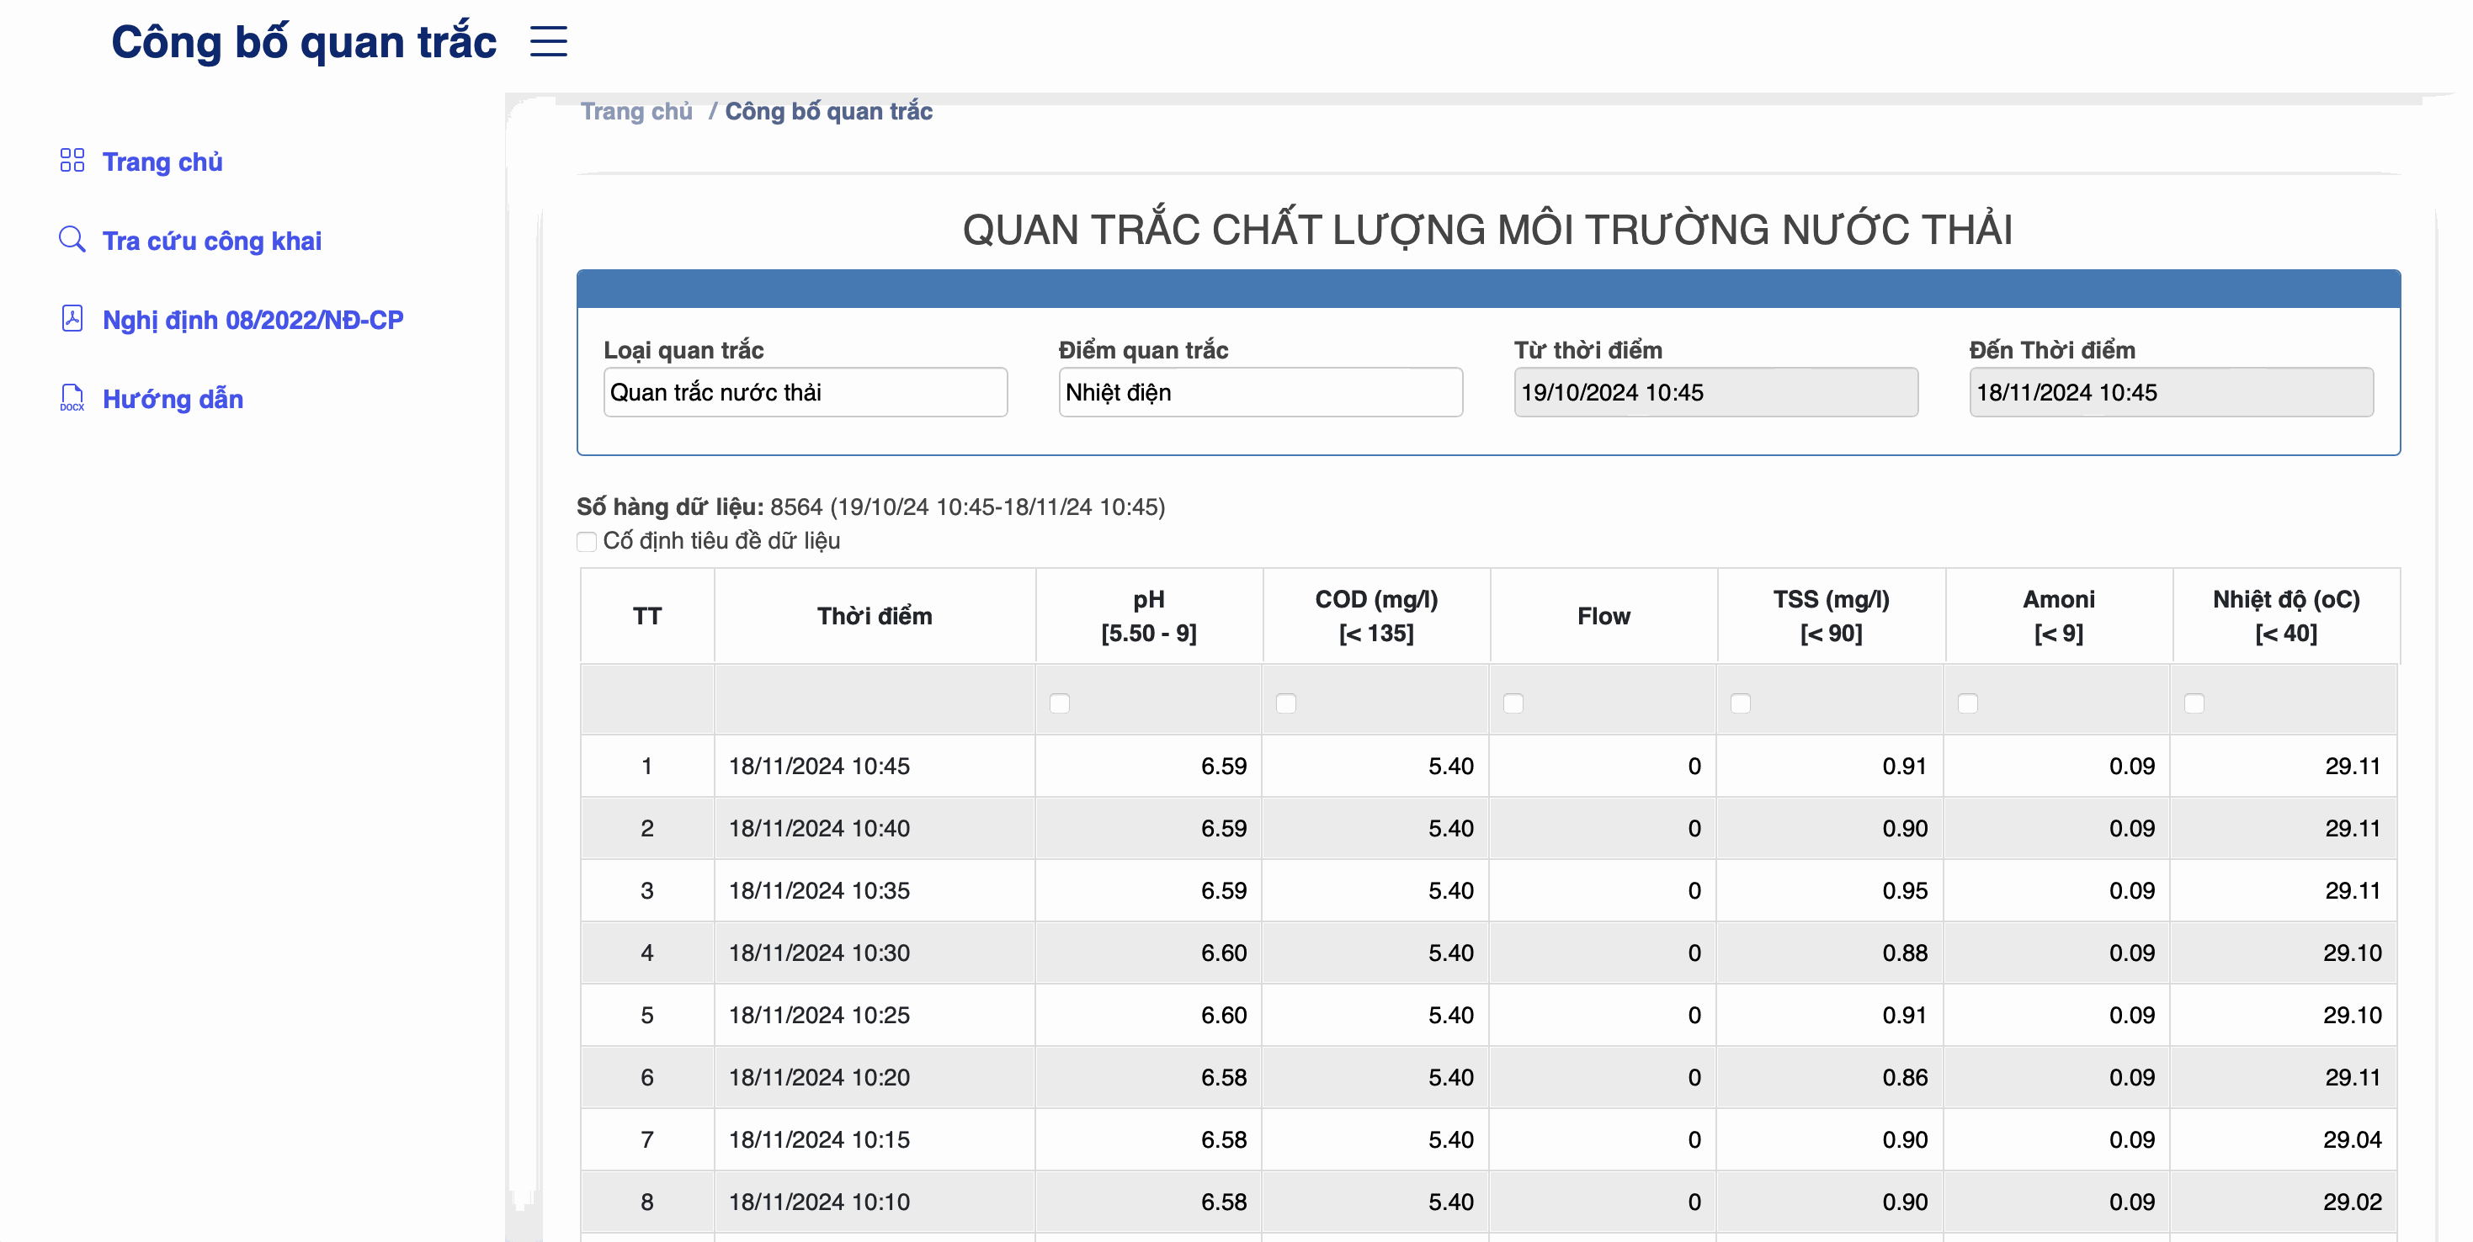Click temperature value 29.02 in row 8
Image resolution: width=2473 pixels, height=1242 pixels.
click(x=2352, y=1202)
